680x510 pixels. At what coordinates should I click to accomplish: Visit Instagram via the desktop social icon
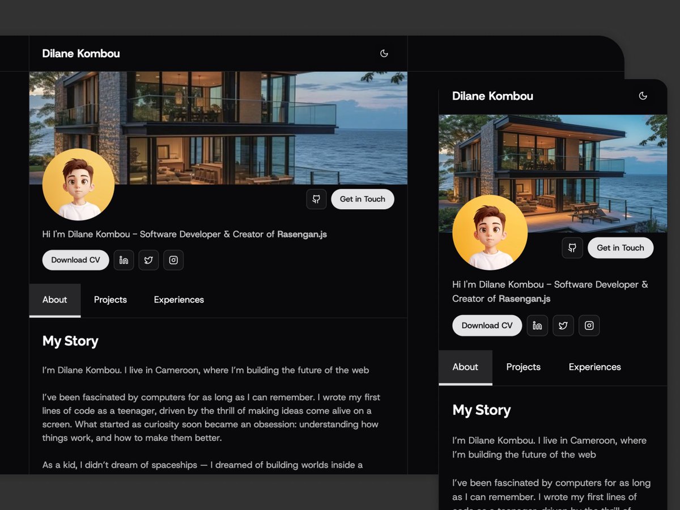(173, 260)
